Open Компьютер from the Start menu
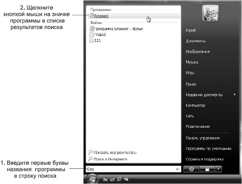Viewport: 242px width, 184px height. click(195, 106)
